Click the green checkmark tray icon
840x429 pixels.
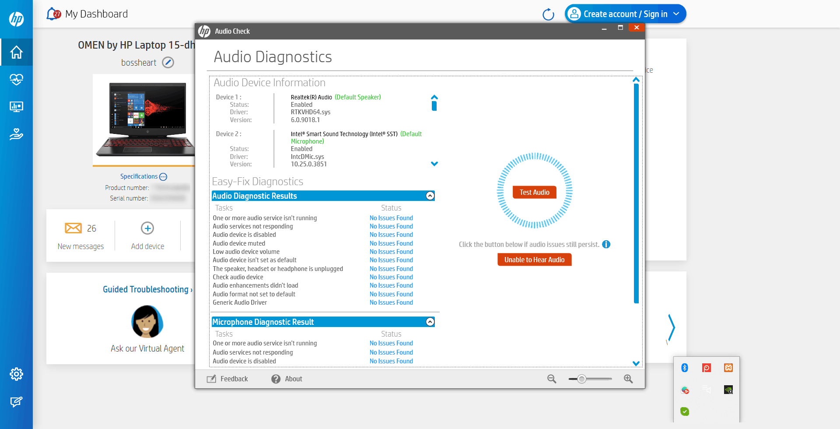685,411
